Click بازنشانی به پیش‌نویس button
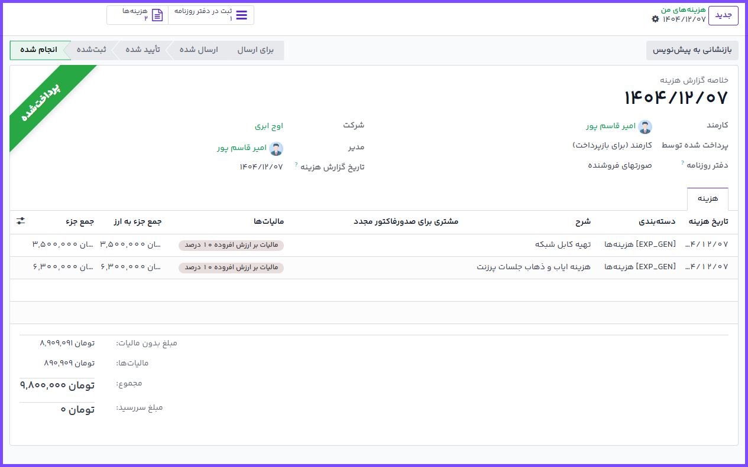The height and width of the screenshot is (467, 748). click(x=692, y=50)
